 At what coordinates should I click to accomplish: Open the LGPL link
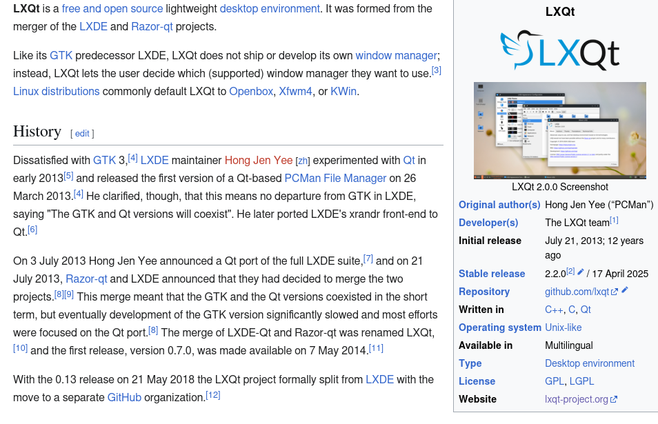click(581, 382)
